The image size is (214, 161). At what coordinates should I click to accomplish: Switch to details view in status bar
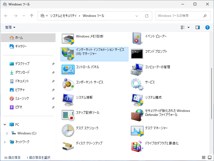[203, 157]
